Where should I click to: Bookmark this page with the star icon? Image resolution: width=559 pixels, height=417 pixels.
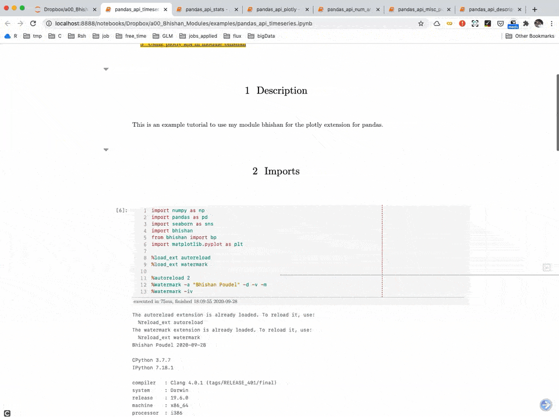coord(420,23)
